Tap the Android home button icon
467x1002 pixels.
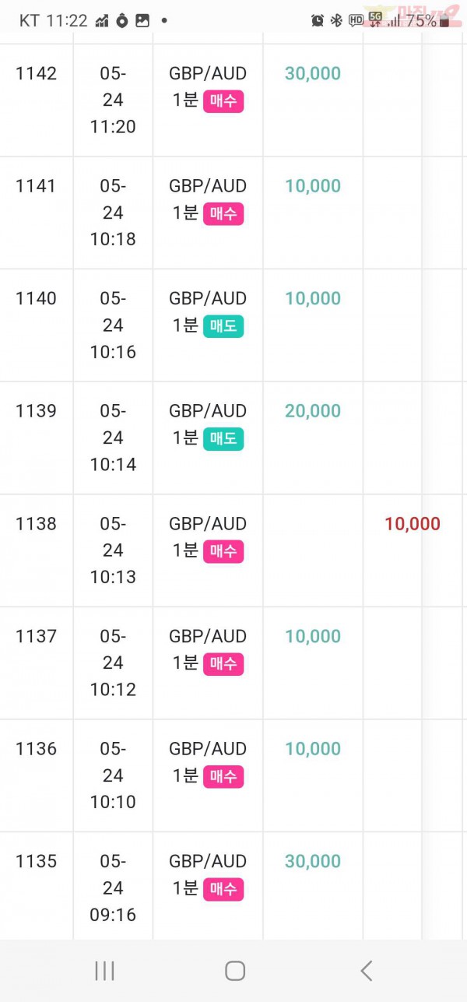tap(235, 970)
